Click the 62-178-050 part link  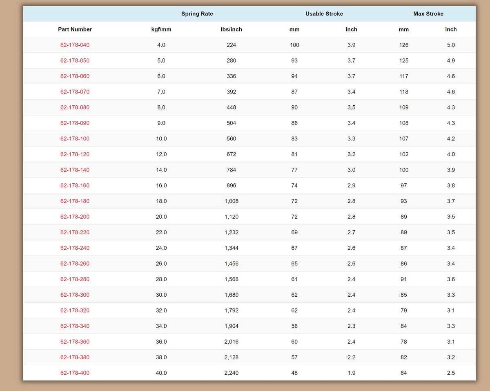click(75, 60)
